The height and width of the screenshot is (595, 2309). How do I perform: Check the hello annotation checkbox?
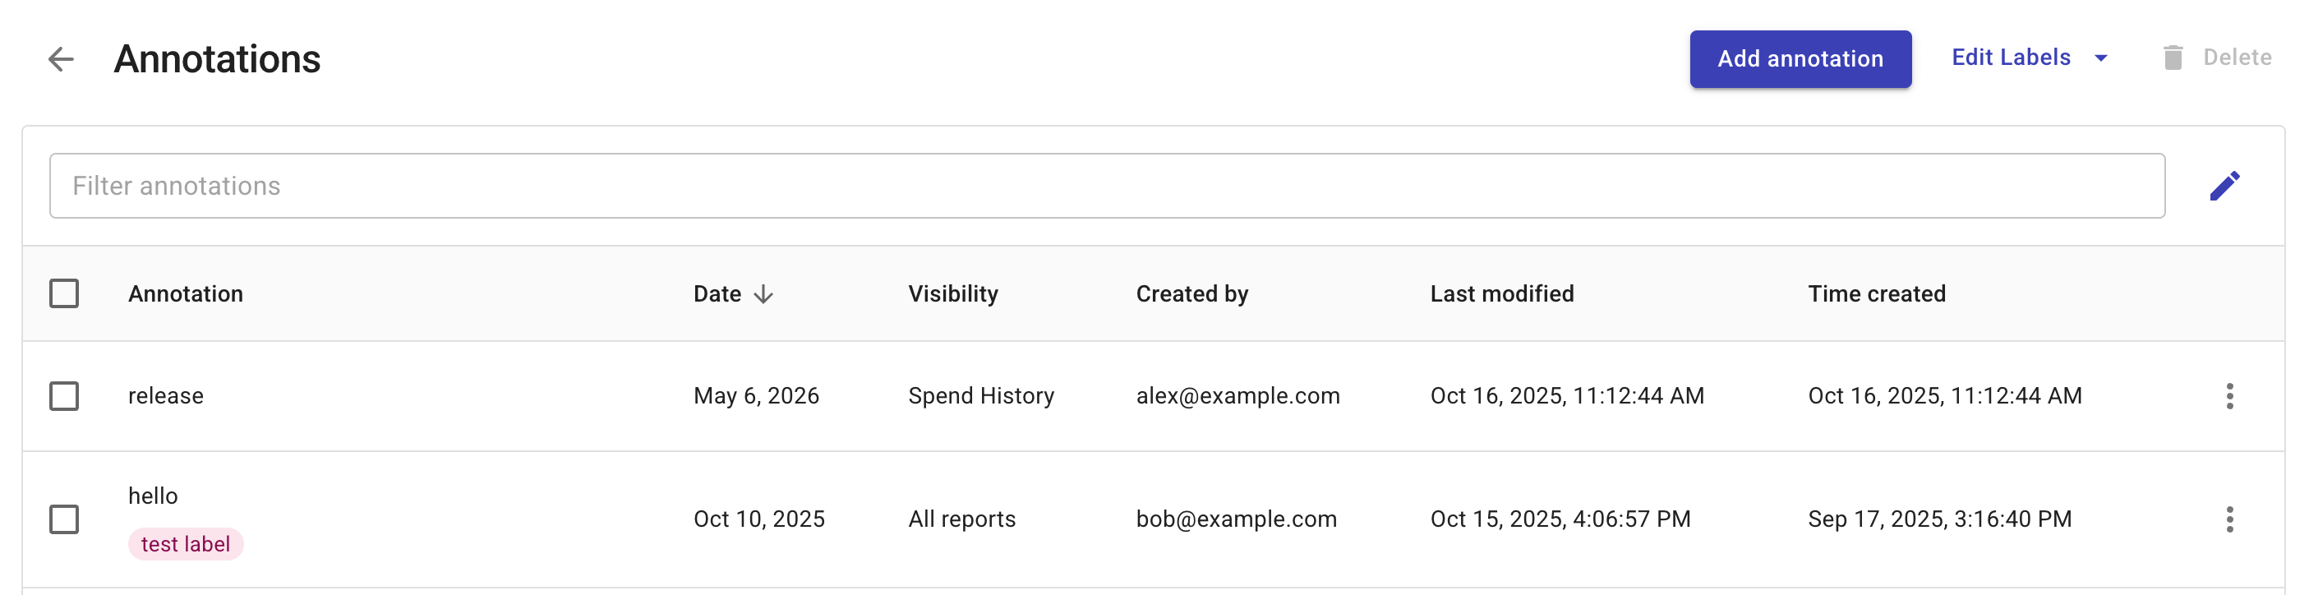pos(63,519)
